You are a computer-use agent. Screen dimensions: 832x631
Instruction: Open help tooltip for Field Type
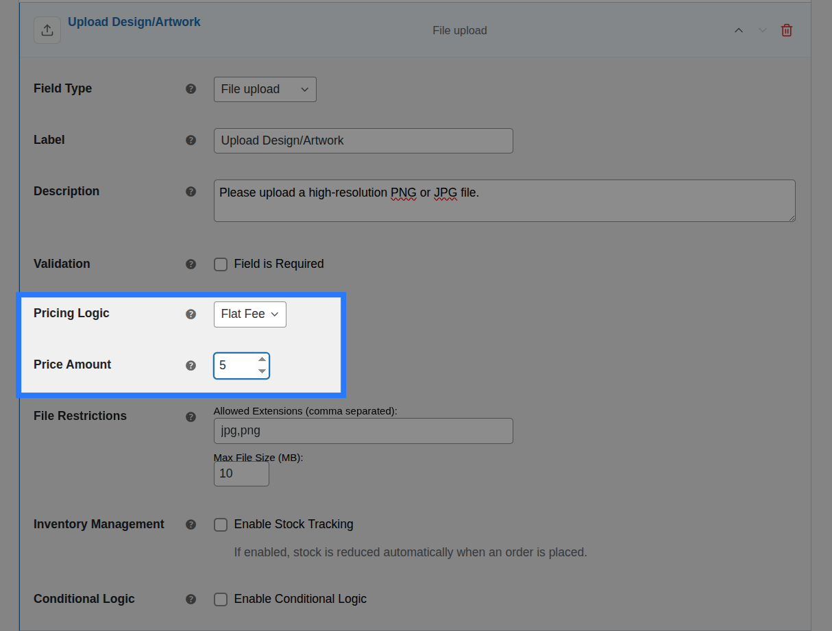tap(191, 89)
